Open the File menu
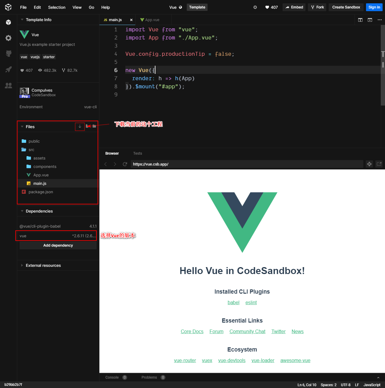This screenshot has height=388, width=385. pos(23,7)
